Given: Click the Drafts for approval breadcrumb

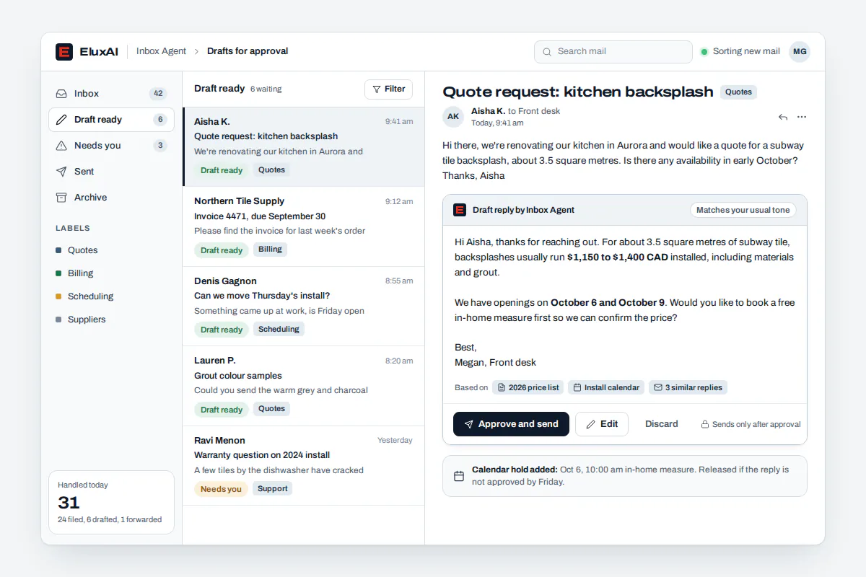Looking at the screenshot, I should pyautogui.click(x=248, y=51).
